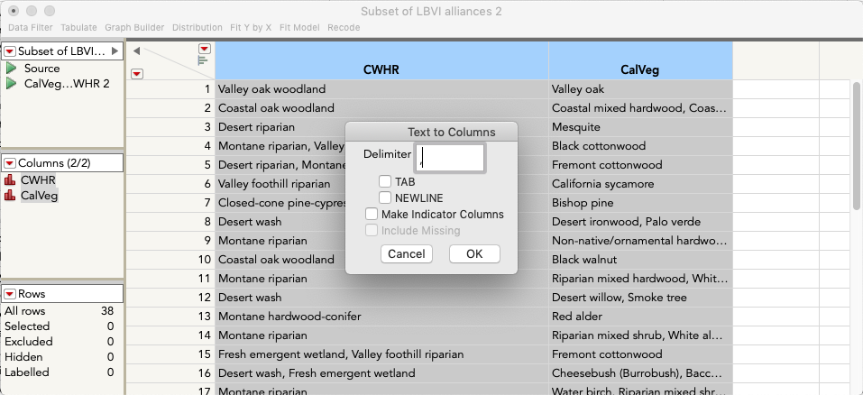Check the NEWLINE delimiter option

(385, 197)
